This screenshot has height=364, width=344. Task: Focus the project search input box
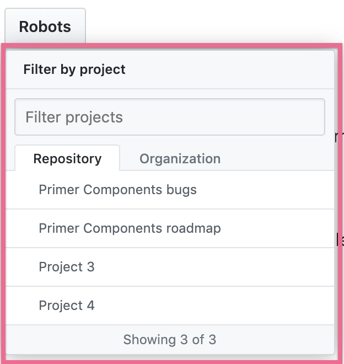[x=170, y=117]
